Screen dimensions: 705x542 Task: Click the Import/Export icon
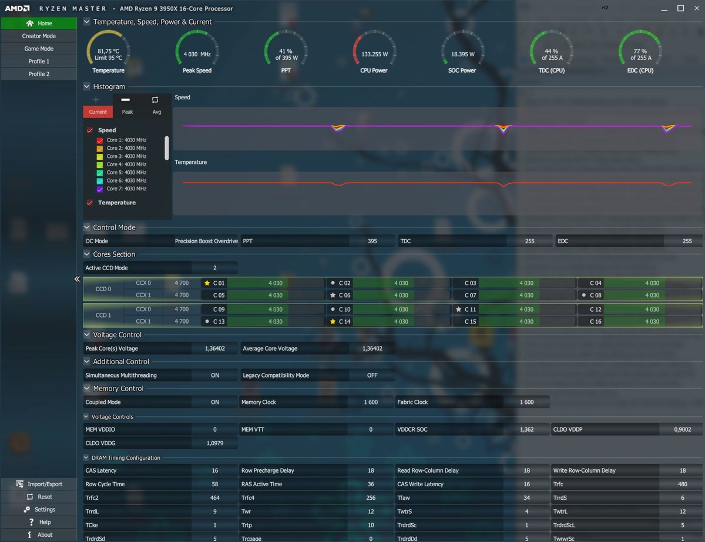pos(21,484)
